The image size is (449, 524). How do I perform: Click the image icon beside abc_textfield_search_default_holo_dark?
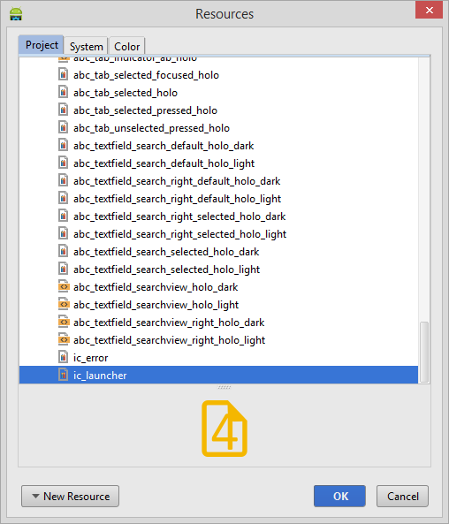pyautogui.click(x=63, y=146)
